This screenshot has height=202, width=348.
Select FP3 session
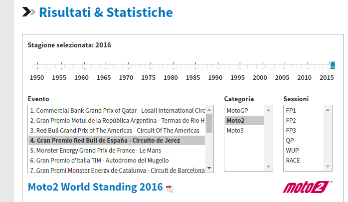[304, 131]
